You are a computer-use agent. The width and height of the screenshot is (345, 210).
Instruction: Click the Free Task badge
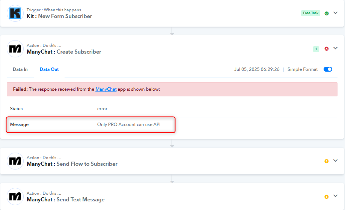pyautogui.click(x=310, y=13)
